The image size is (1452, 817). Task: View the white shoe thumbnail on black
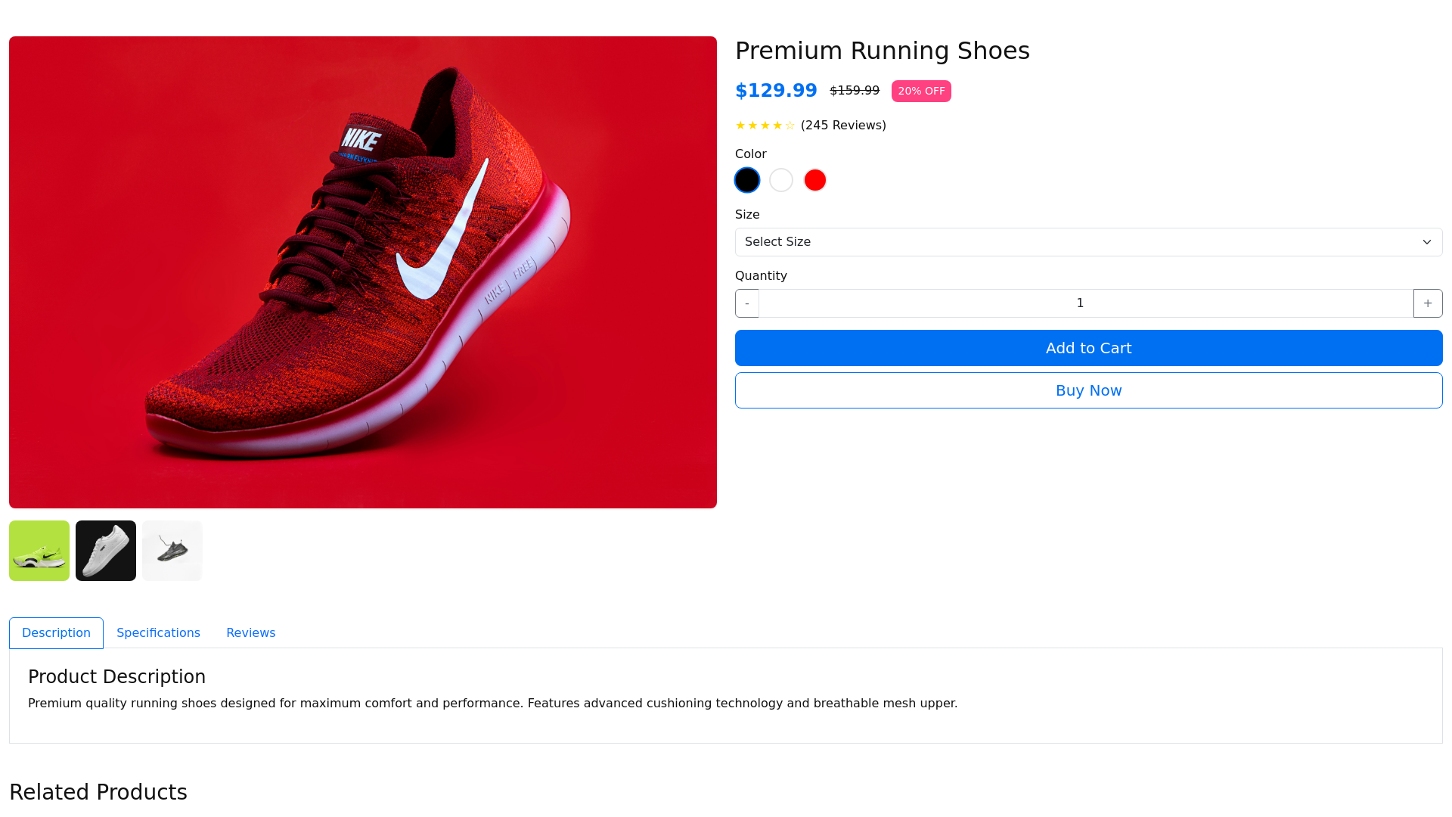(106, 551)
